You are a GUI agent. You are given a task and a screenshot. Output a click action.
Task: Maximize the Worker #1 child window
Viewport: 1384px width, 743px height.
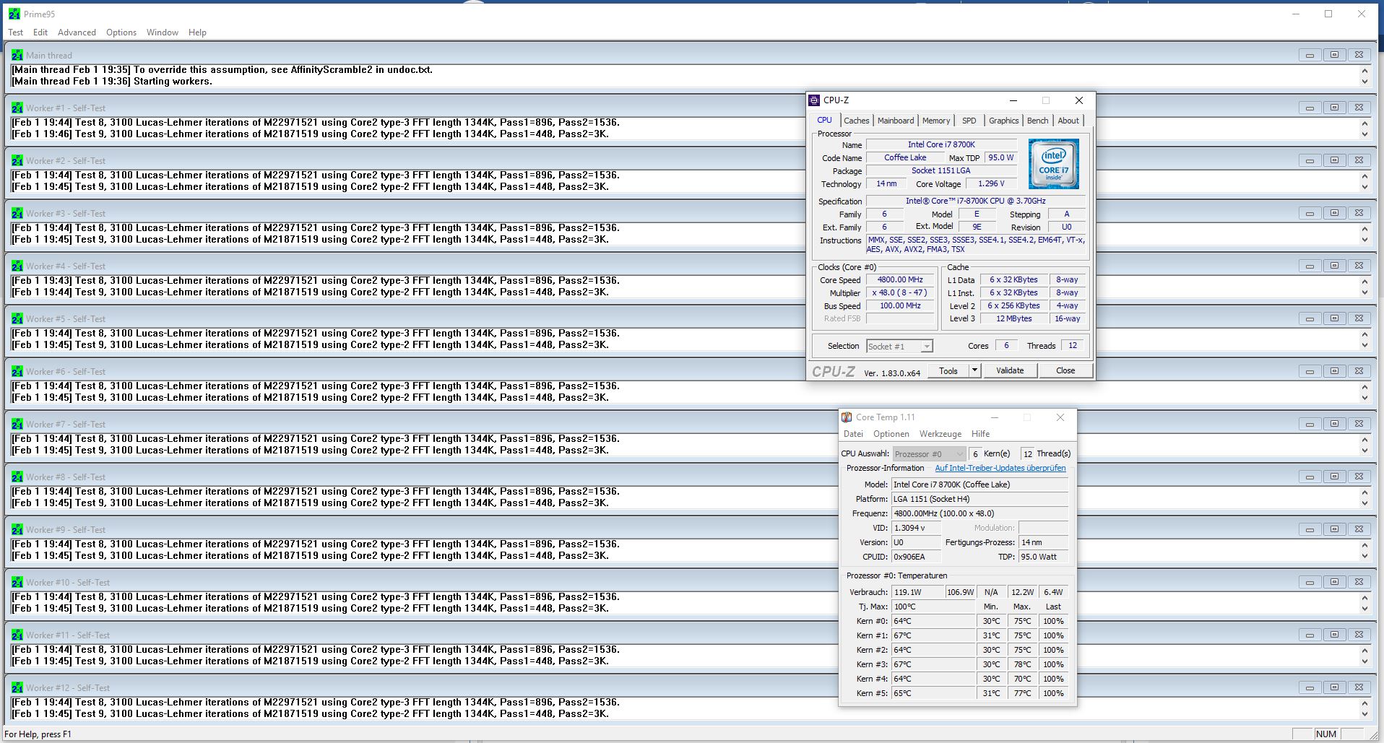click(x=1334, y=108)
